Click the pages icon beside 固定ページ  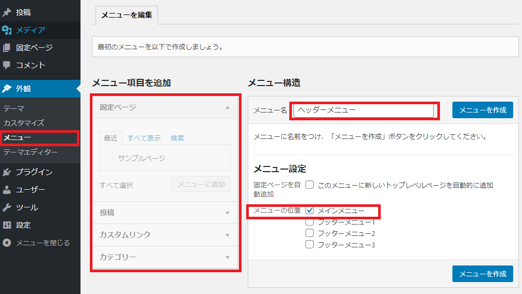point(7,48)
